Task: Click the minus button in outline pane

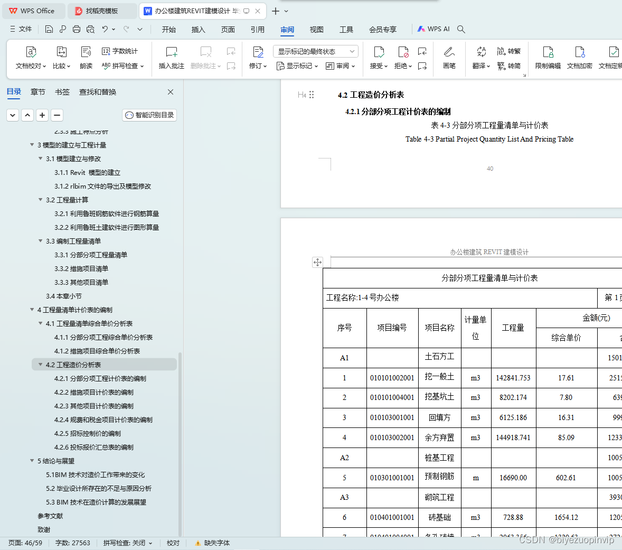Action: pyautogui.click(x=57, y=115)
